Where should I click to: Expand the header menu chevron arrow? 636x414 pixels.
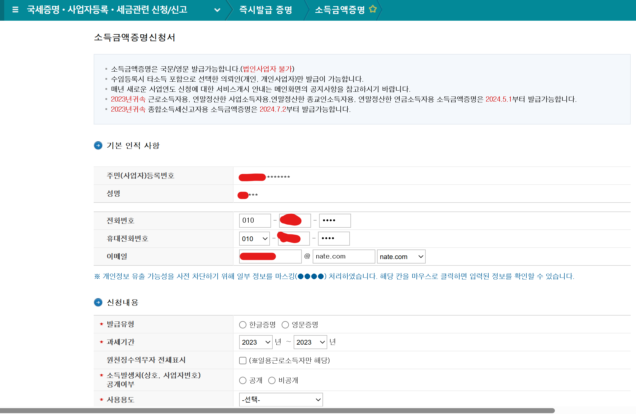(217, 10)
